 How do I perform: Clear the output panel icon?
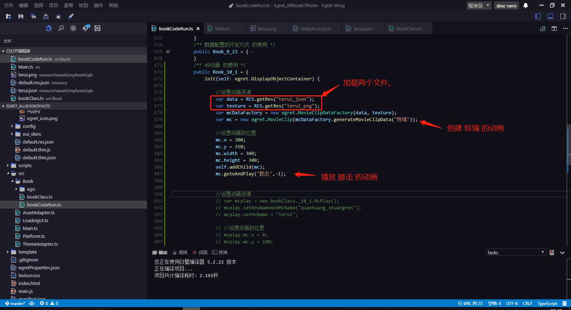pyautogui.click(x=552, y=252)
